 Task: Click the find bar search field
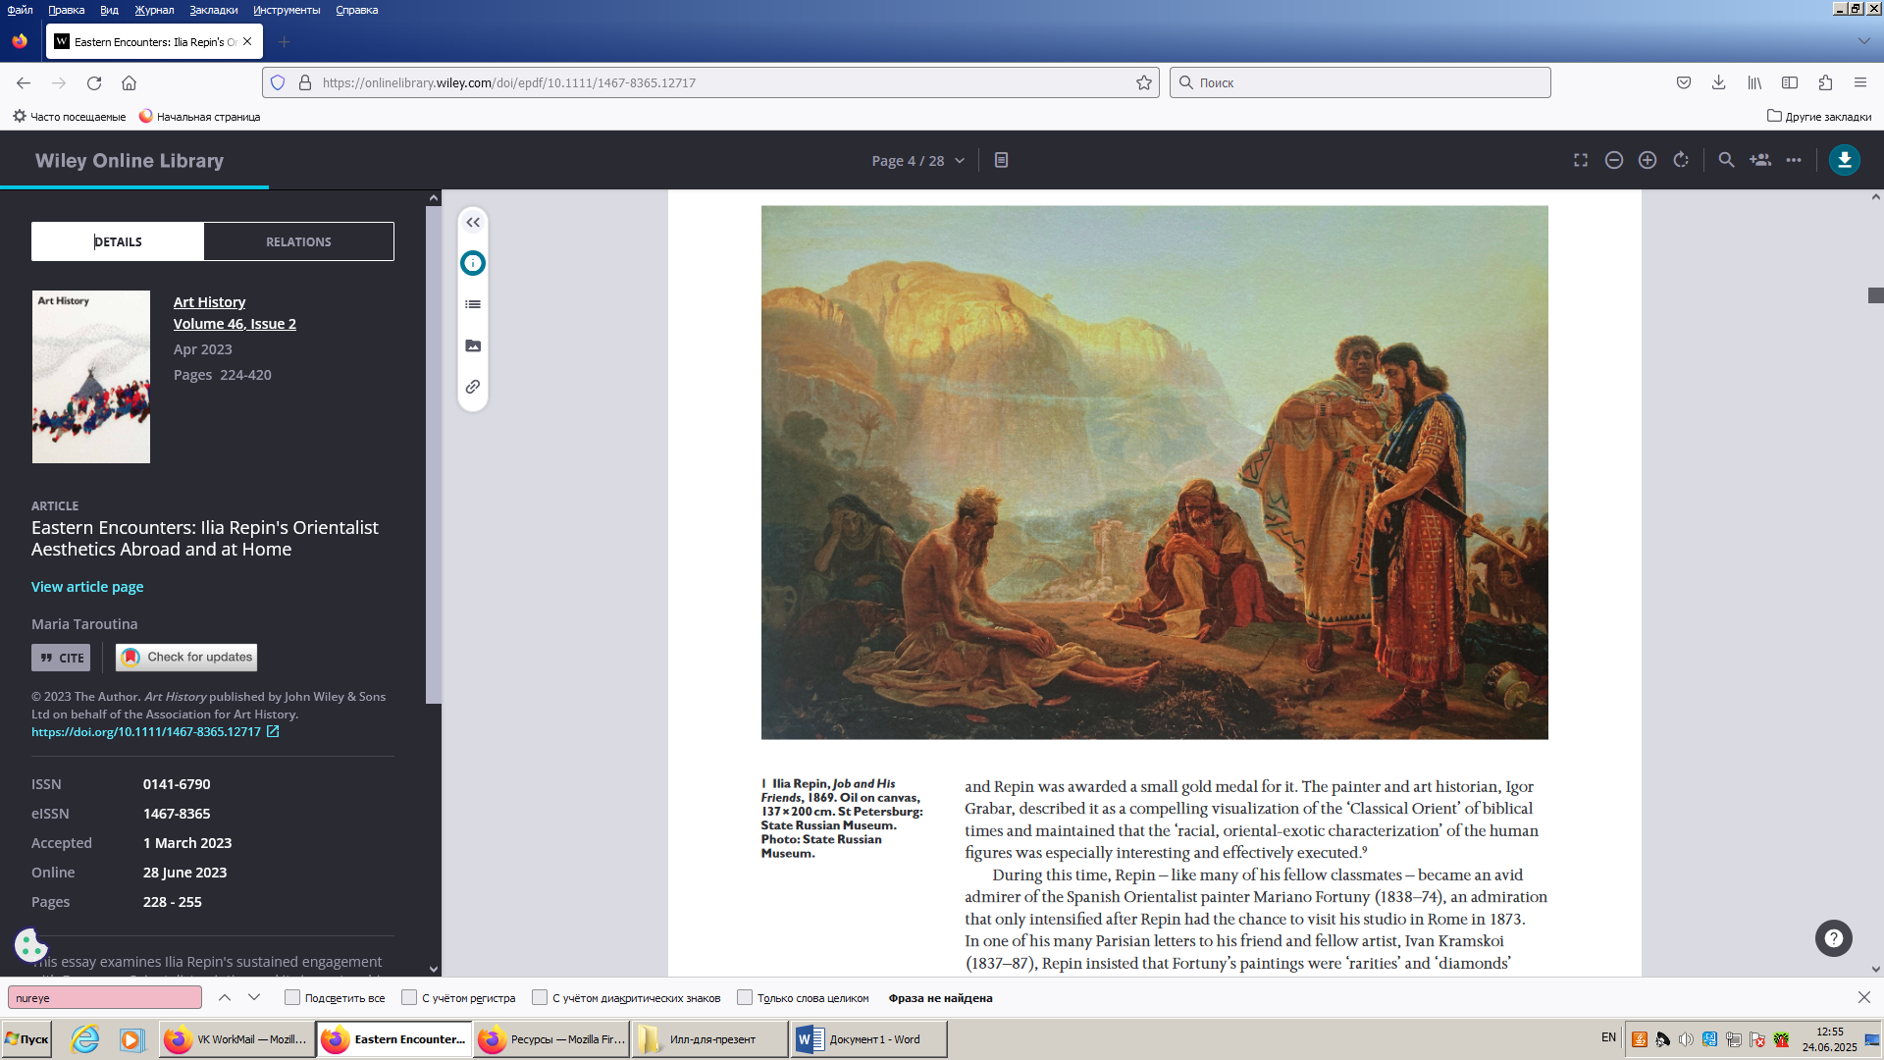[105, 997]
